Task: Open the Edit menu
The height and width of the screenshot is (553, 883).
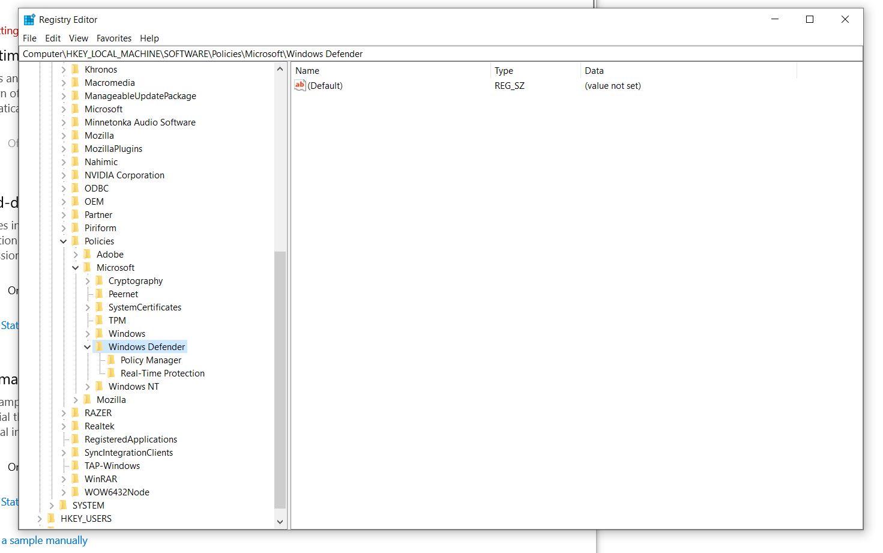Action: 53,38
